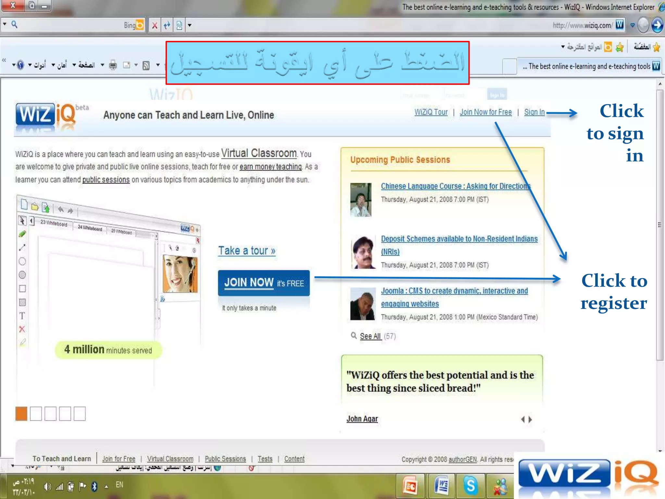This screenshot has height=499, width=665.
Task: Click the add to favorites bar icon
Action: click(x=620, y=47)
